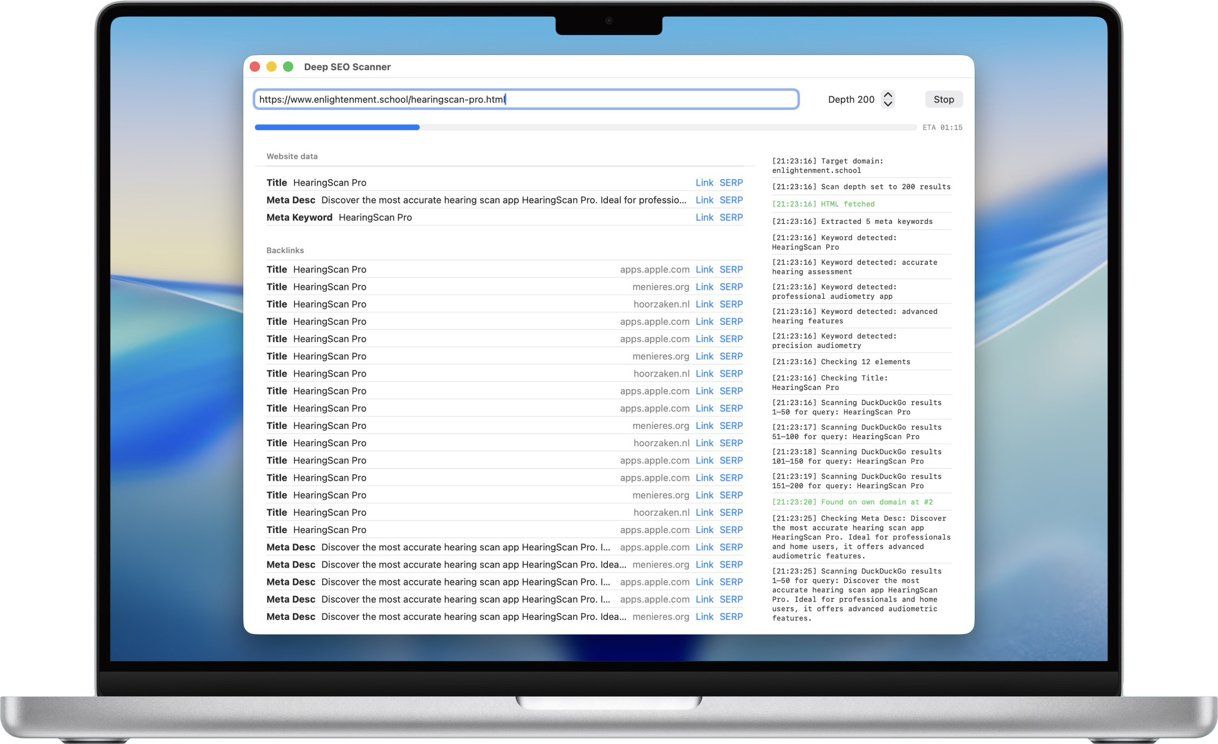Viewport: 1218px width, 744px height.
Task: Click the URL input field
Action: click(526, 99)
